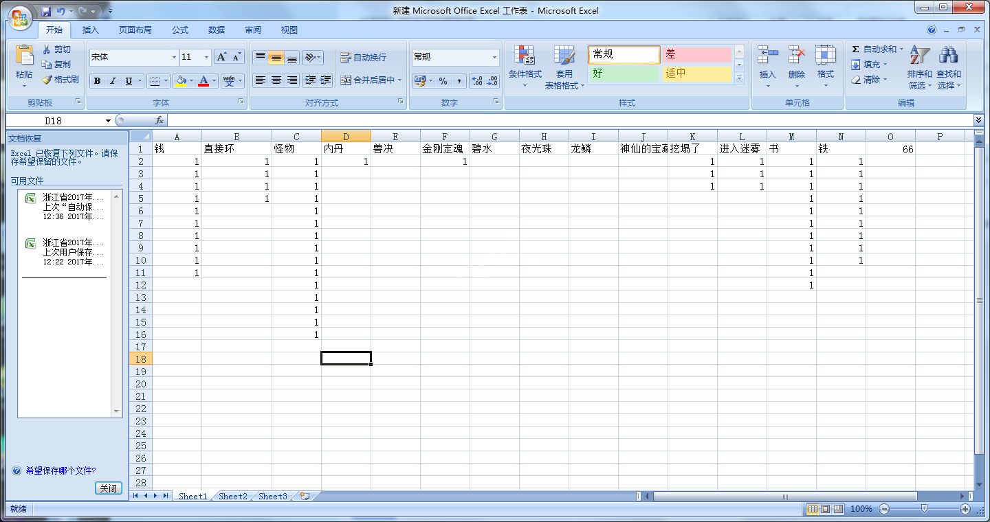Toggle Italic formatting
The image size is (990, 522).
click(113, 81)
